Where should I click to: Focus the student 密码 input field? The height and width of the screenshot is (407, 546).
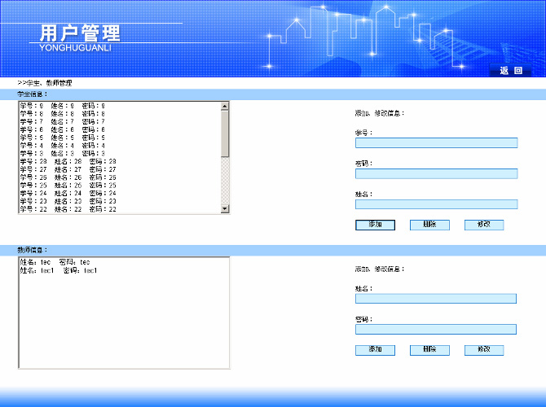click(436, 174)
